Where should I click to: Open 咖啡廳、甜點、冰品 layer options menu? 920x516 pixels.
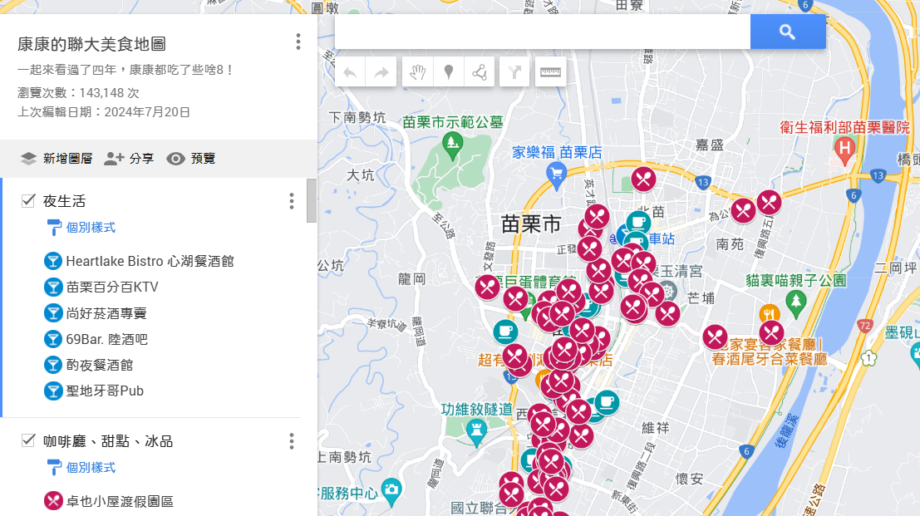tap(291, 441)
